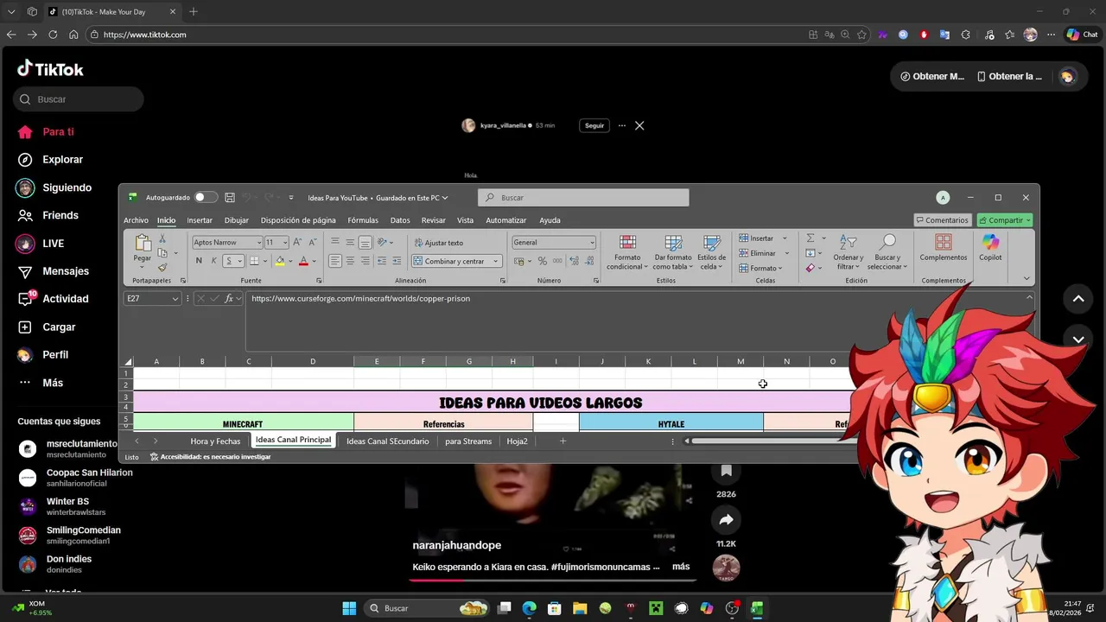1106x622 pixels.
Task: Click the Cortar scissors icon
Action: (162, 239)
